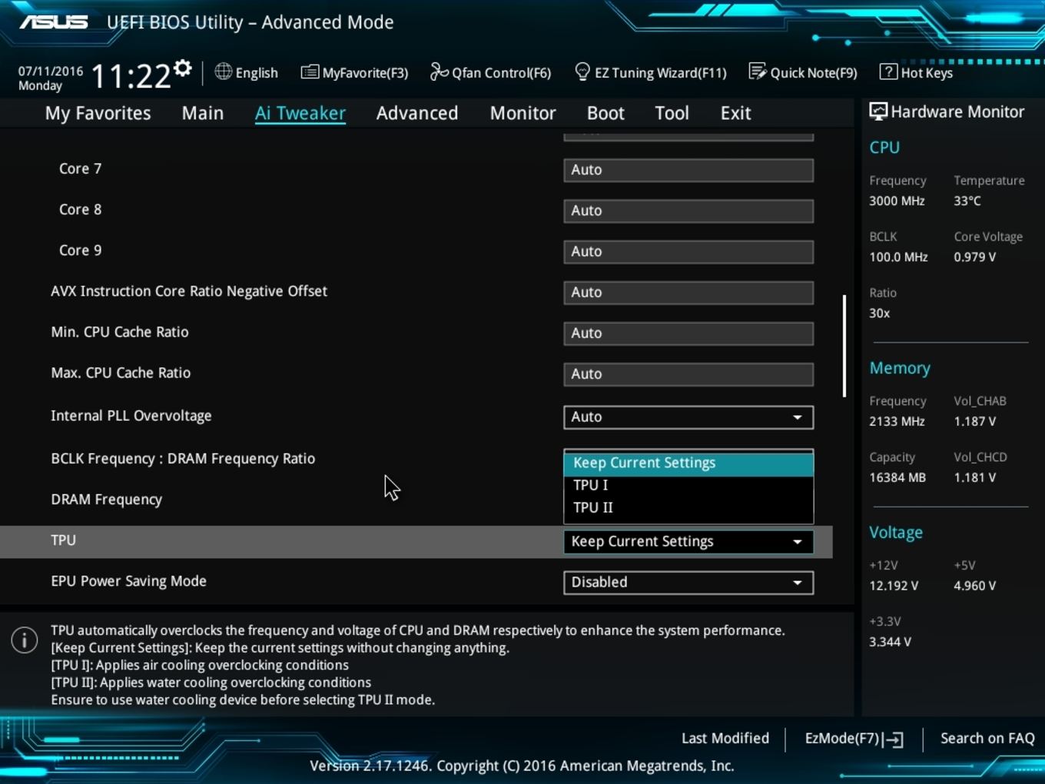Click CPU frequency value 3000 MHz
1045x784 pixels.
pyautogui.click(x=897, y=201)
